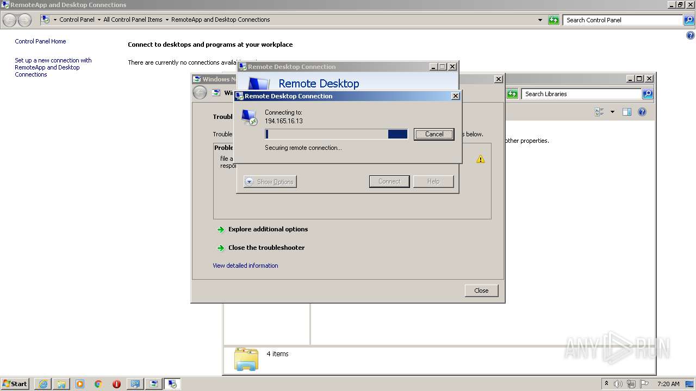Change view icon in Libraries window

tap(599, 112)
